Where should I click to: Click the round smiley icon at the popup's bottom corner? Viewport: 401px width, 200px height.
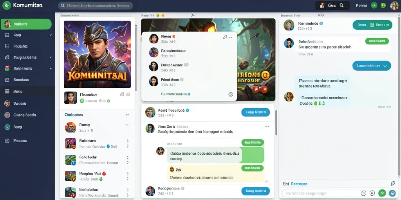click(x=231, y=95)
